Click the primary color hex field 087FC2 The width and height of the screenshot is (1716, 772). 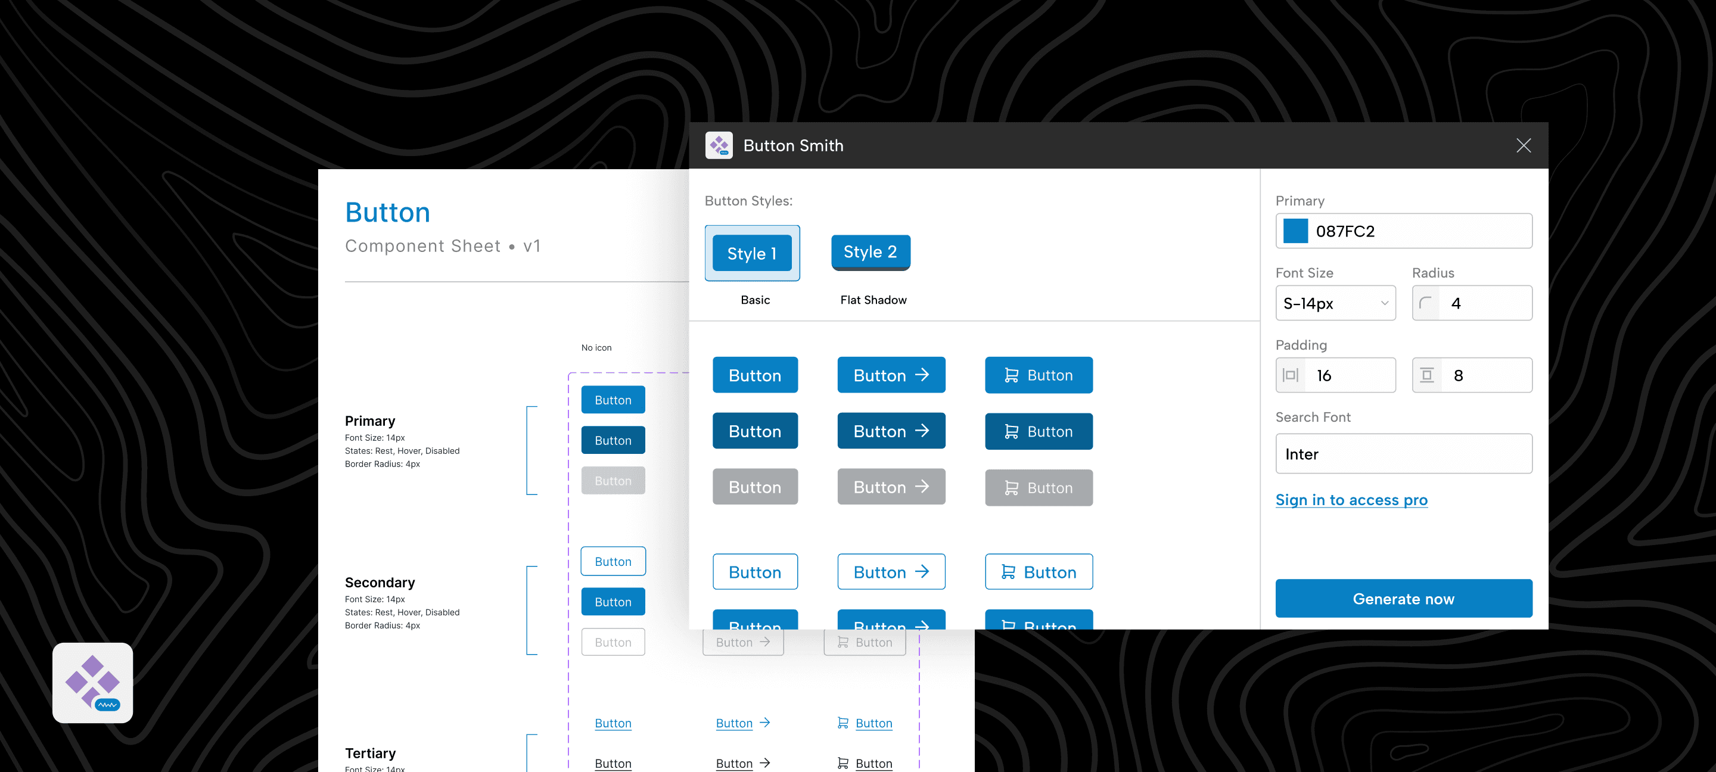tap(1404, 231)
